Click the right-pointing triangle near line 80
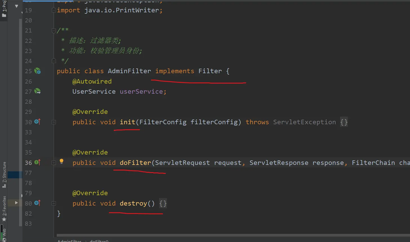Viewport: 410px width, 242px height. (16, 202)
